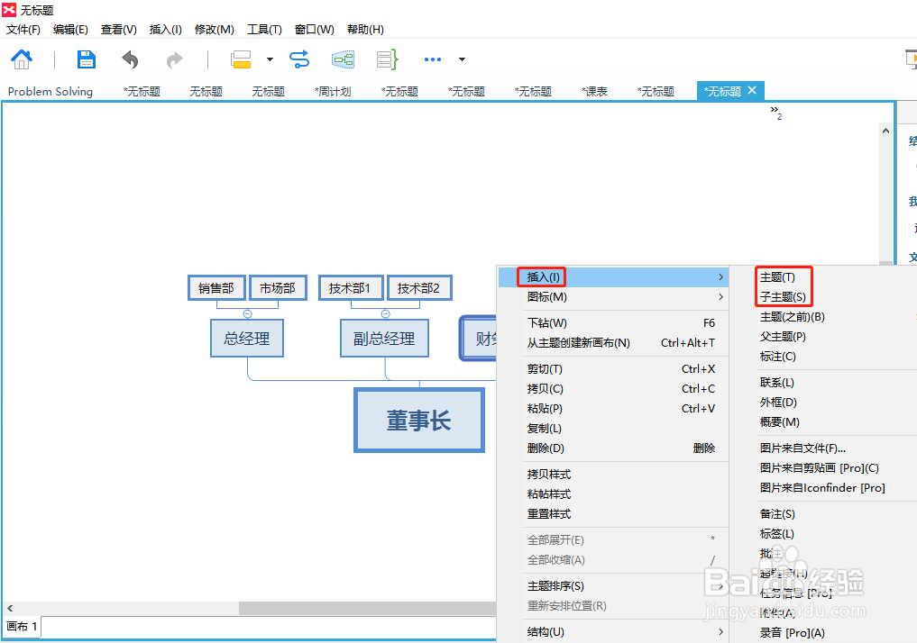
Task: Select the 市场部 topic node
Action: click(x=278, y=288)
